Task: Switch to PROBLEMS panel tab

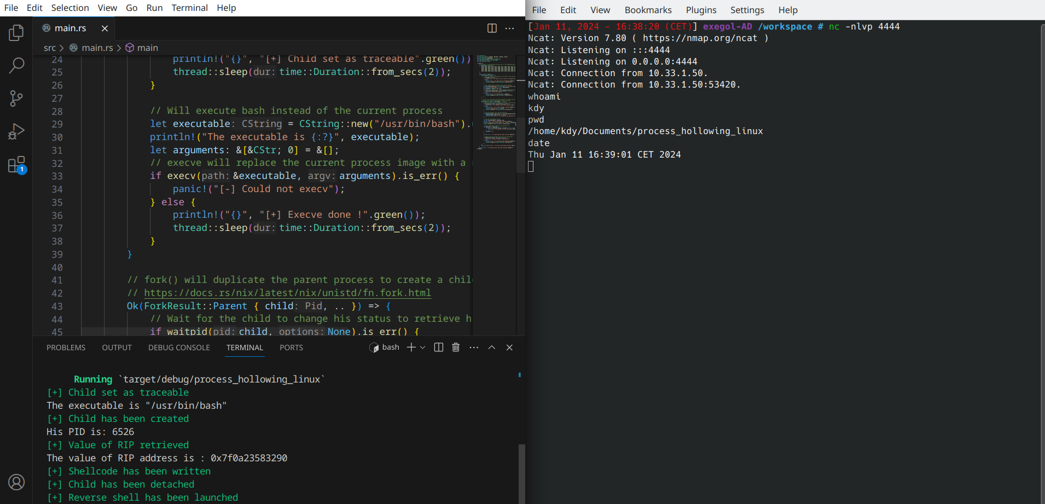Action: (x=66, y=347)
